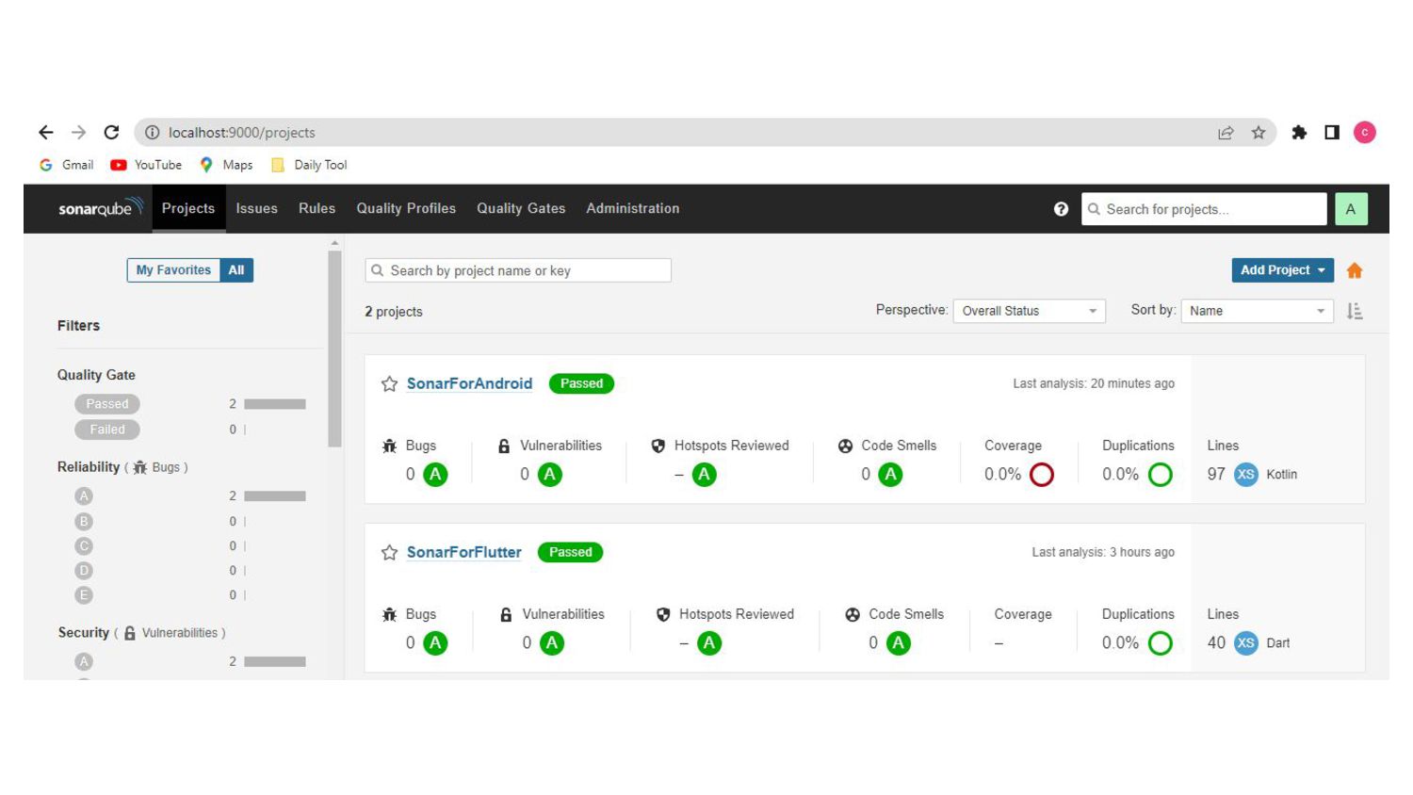Image resolution: width=1413 pixels, height=795 pixels.
Task: Click SonarForAndroid XS size badge
Action: [1245, 475]
